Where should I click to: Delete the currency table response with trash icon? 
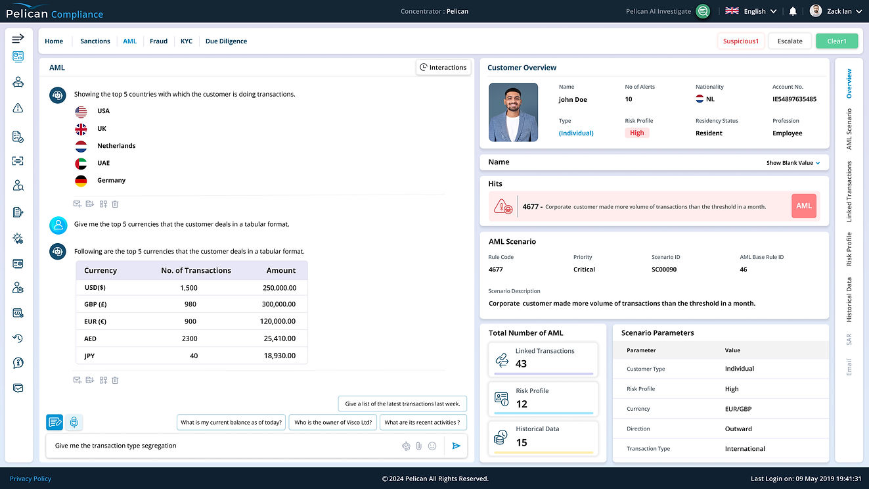click(x=115, y=380)
